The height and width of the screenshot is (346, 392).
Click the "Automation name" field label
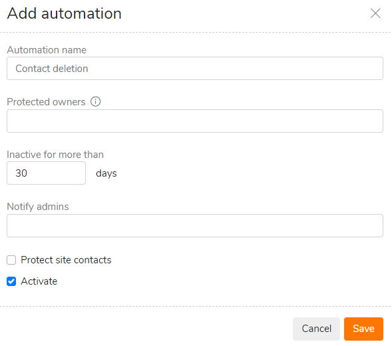coord(47,50)
